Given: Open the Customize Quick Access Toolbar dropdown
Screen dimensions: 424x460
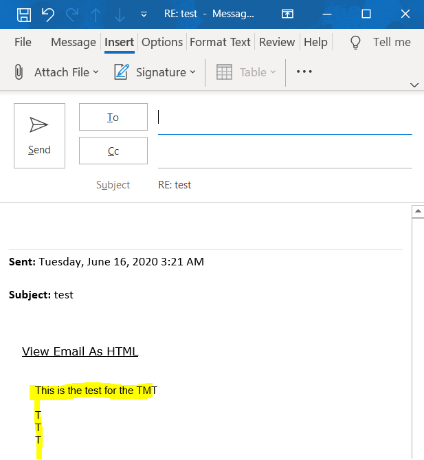Looking at the screenshot, I should (144, 14).
